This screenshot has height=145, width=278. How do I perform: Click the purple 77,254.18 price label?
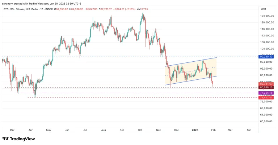266,93
